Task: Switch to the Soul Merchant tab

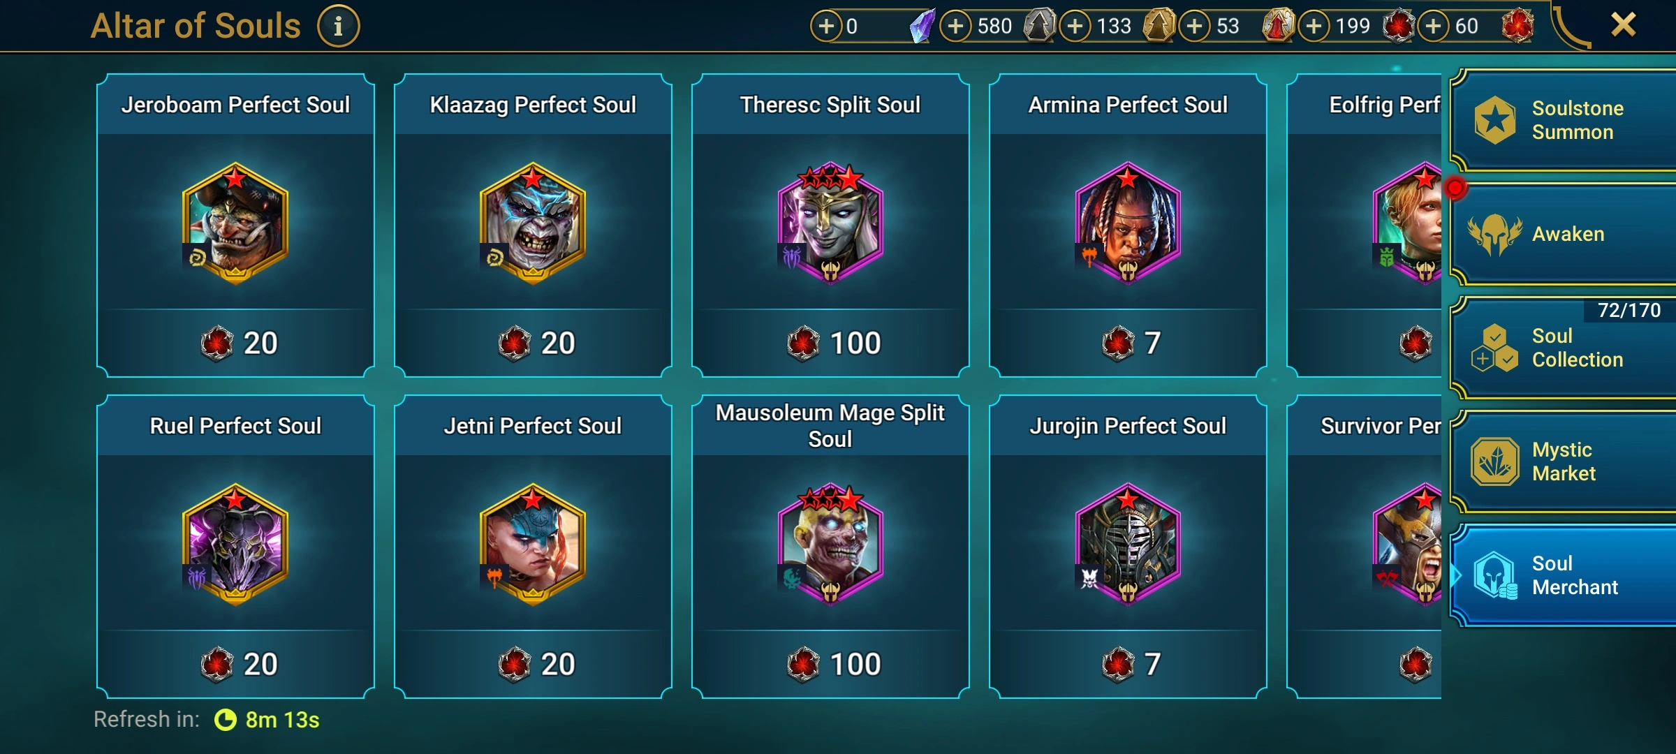Action: 1563,575
